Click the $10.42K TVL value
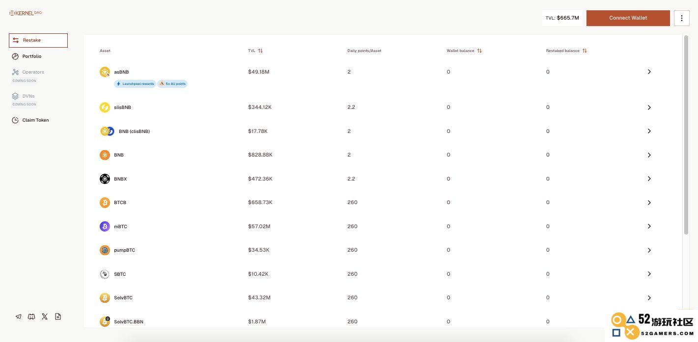This screenshot has width=698, height=342. [x=258, y=274]
